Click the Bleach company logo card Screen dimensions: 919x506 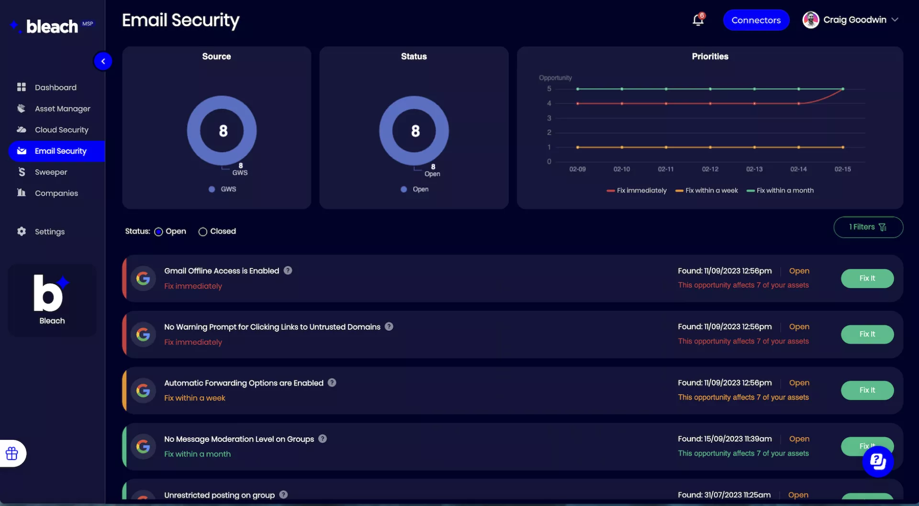point(52,300)
